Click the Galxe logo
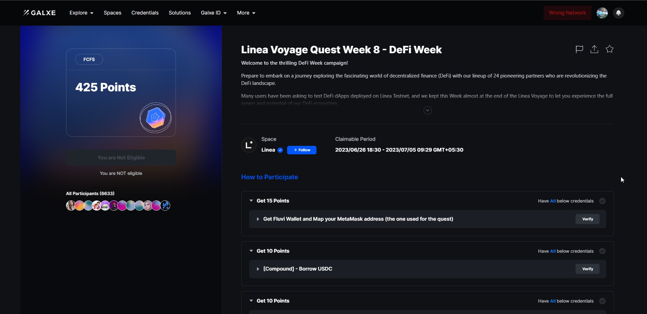Screen dimensions: 647x314 point(39,13)
